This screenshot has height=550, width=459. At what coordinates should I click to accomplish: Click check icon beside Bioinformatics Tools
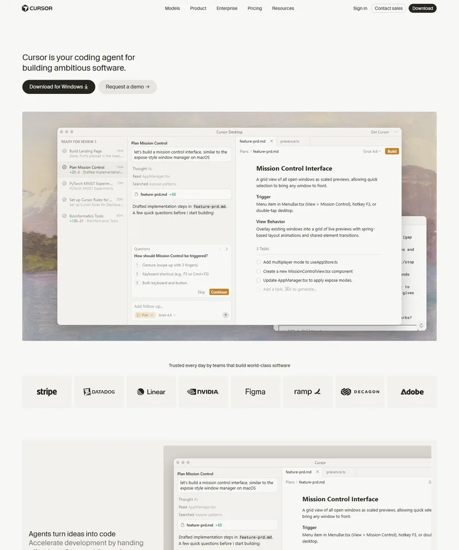tap(64, 216)
